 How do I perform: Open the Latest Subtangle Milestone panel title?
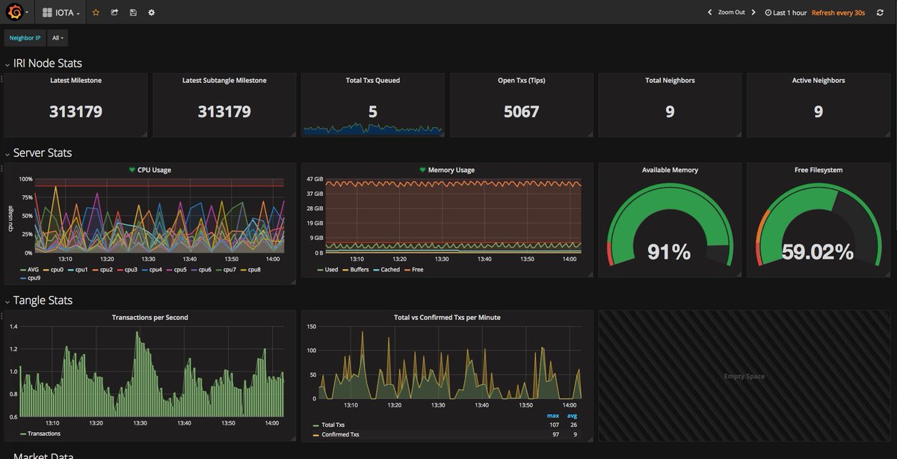(224, 81)
